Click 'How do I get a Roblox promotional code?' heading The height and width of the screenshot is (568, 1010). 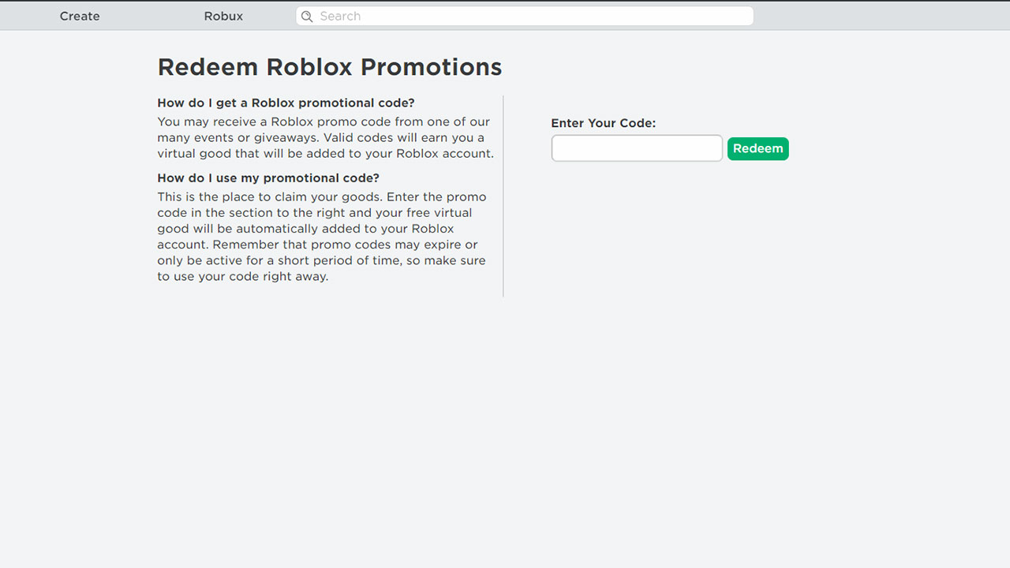coord(286,103)
